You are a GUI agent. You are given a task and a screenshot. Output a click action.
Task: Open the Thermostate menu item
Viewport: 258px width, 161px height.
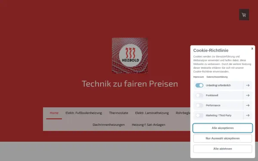119,113
